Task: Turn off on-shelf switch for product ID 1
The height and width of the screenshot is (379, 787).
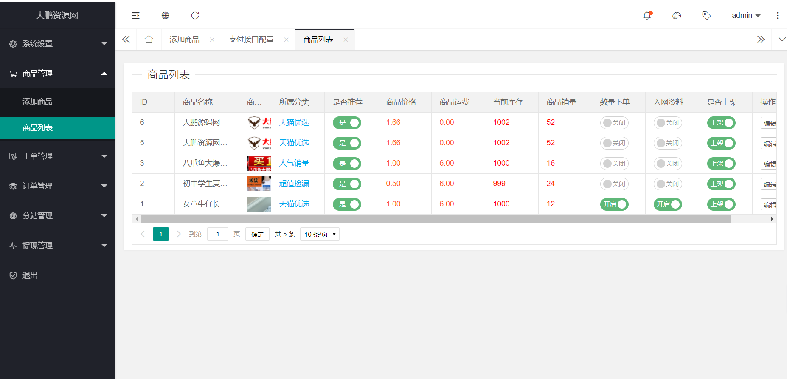Action: click(x=721, y=204)
